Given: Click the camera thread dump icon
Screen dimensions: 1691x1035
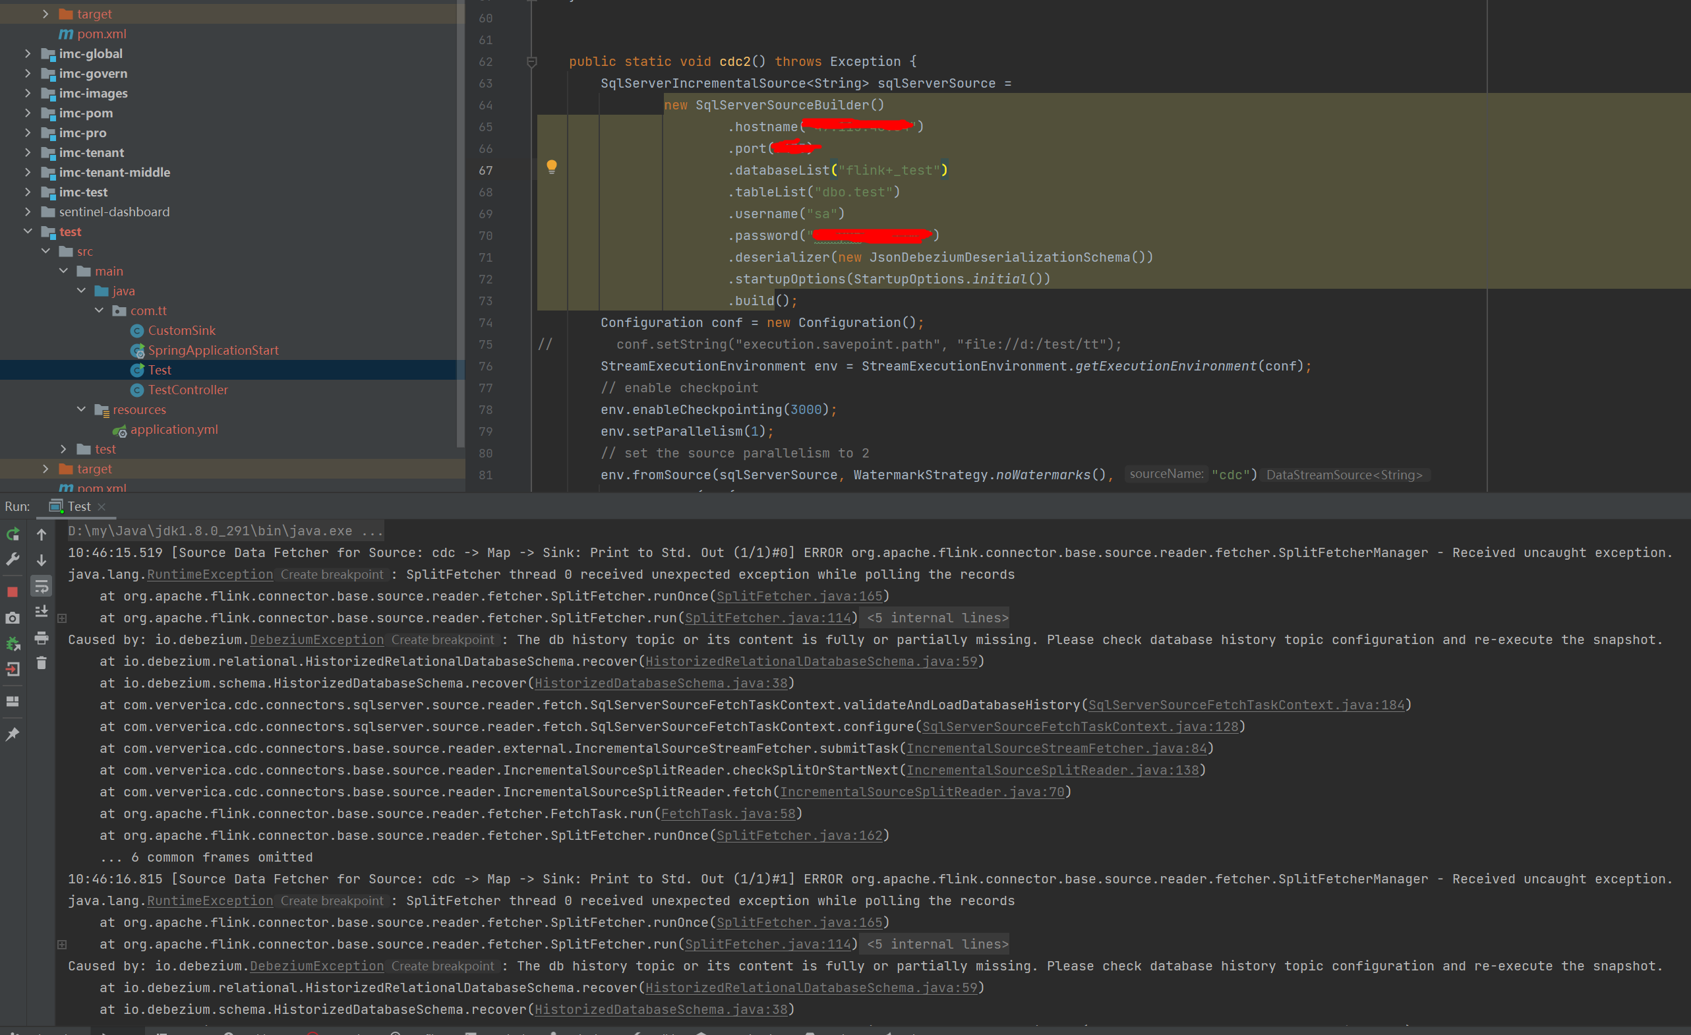Looking at the screenshot, I should [13, 618].
